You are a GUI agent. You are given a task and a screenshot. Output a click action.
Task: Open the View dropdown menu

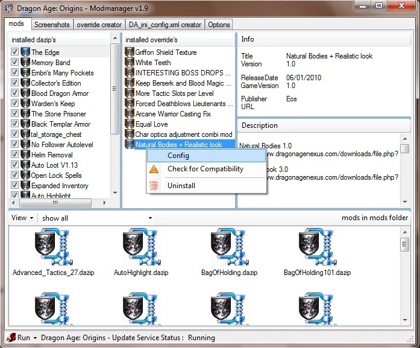pyautogui.click(x=22, y=218)
